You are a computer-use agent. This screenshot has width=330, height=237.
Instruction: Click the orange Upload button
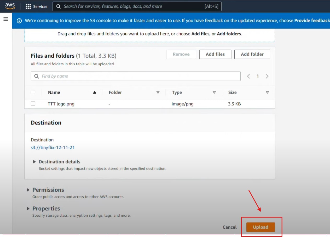tap(260, 227)
